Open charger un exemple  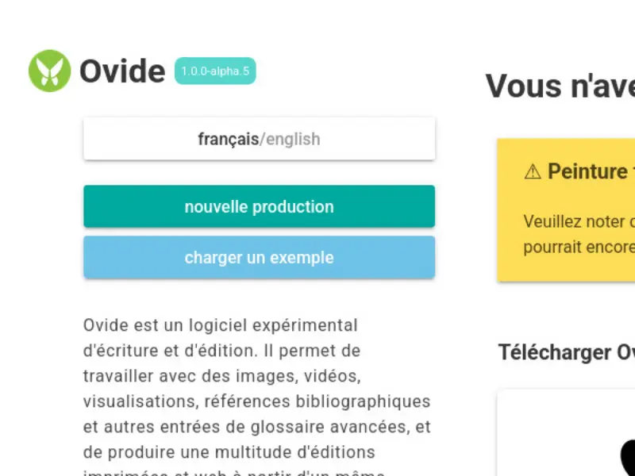[259, 257]
